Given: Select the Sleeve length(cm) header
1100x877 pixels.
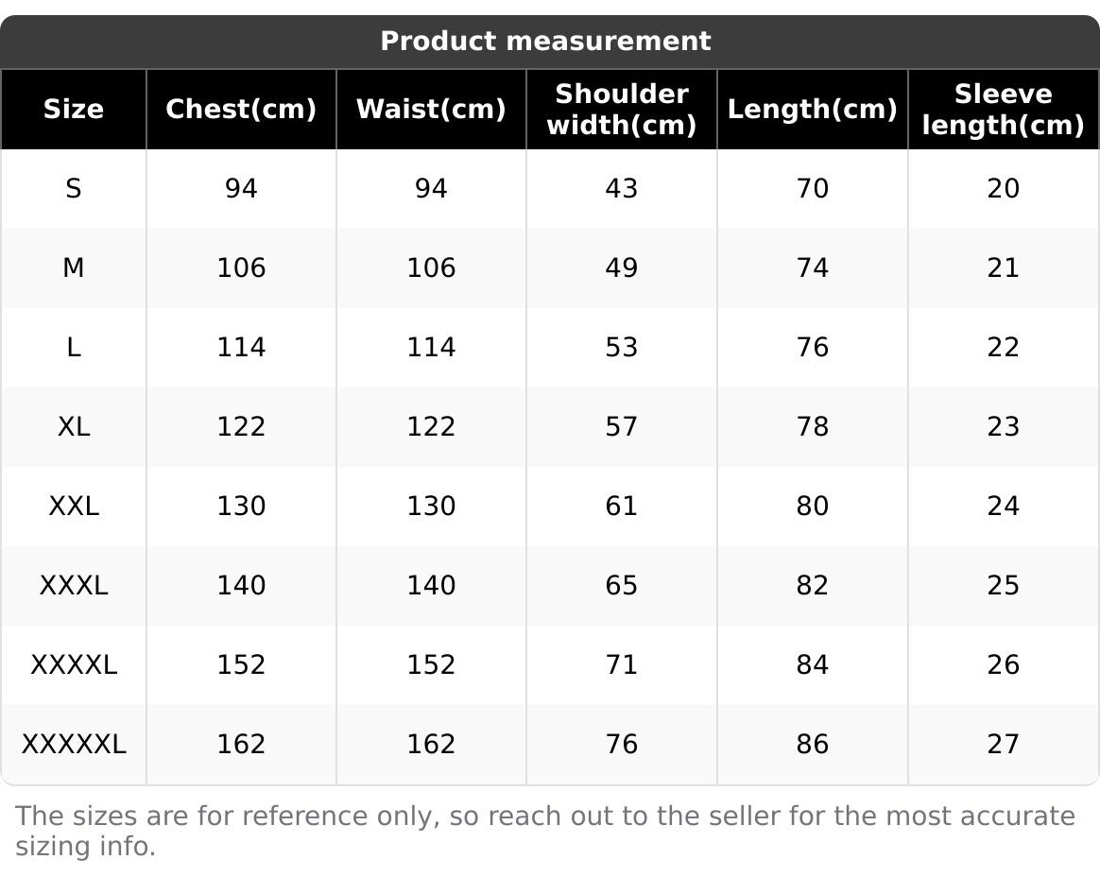Looking at the screenshot, I should [1003, 110].
